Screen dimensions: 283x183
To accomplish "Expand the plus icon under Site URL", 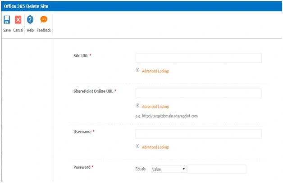I will (x=137, y=70).
